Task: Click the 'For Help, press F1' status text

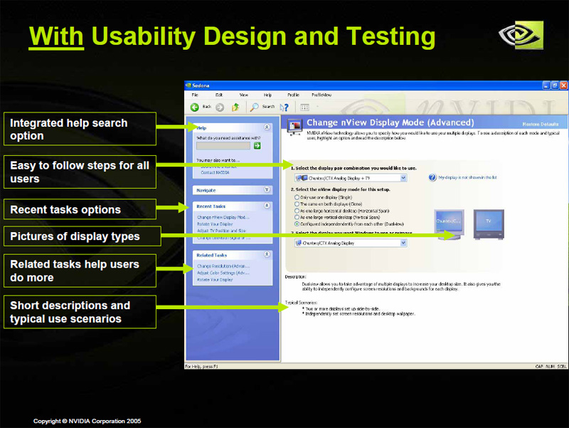Action: (x=202, y=366)
